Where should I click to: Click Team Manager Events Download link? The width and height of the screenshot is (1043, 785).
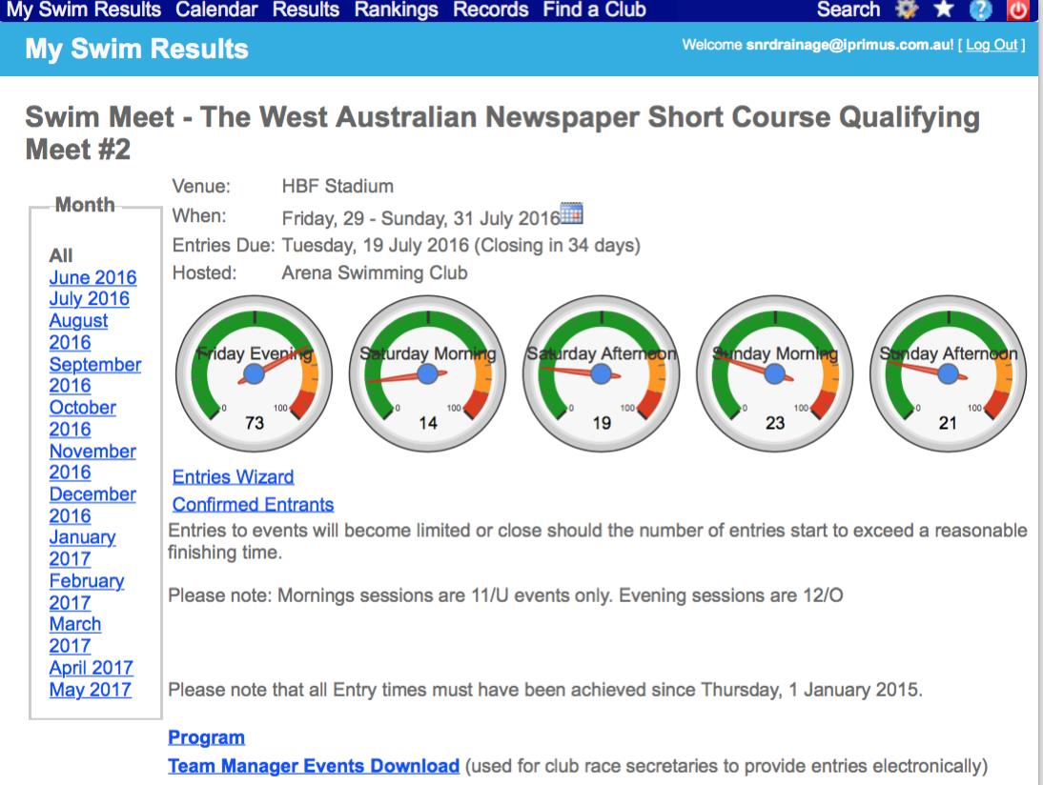(314, 766)
